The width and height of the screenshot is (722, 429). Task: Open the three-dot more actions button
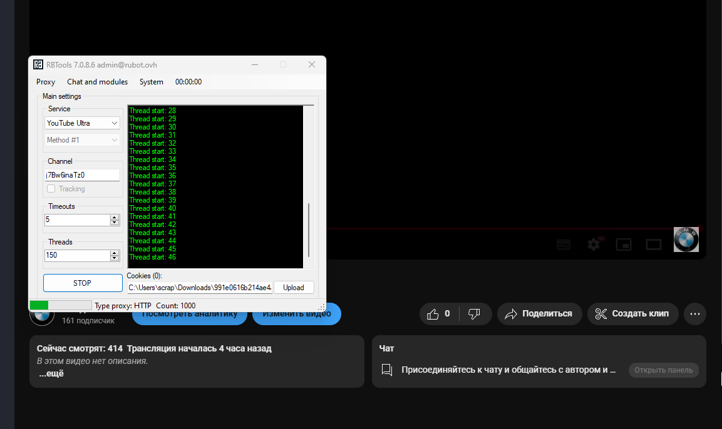pyautogui.click(x=695, y=314)
